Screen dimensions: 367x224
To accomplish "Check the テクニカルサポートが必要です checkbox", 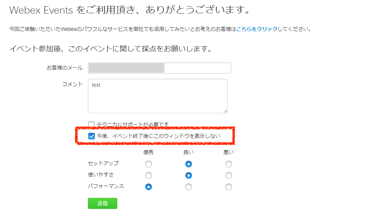I will pos(92,124).
